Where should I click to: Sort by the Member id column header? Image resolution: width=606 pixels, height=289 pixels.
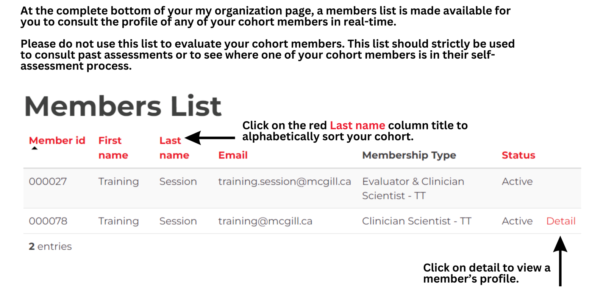57,140
